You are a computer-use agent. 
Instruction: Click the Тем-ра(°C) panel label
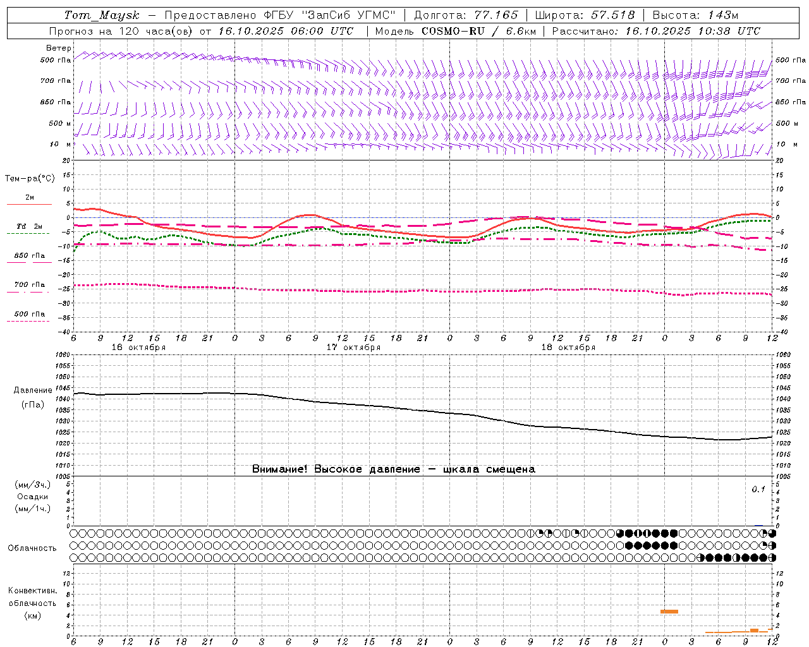(30, 179)
